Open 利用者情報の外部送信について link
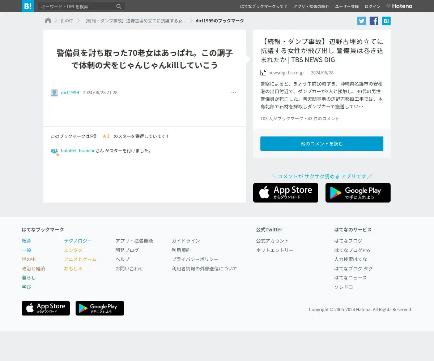The width and height of the screenshot is (434, 361). [204, 269]
